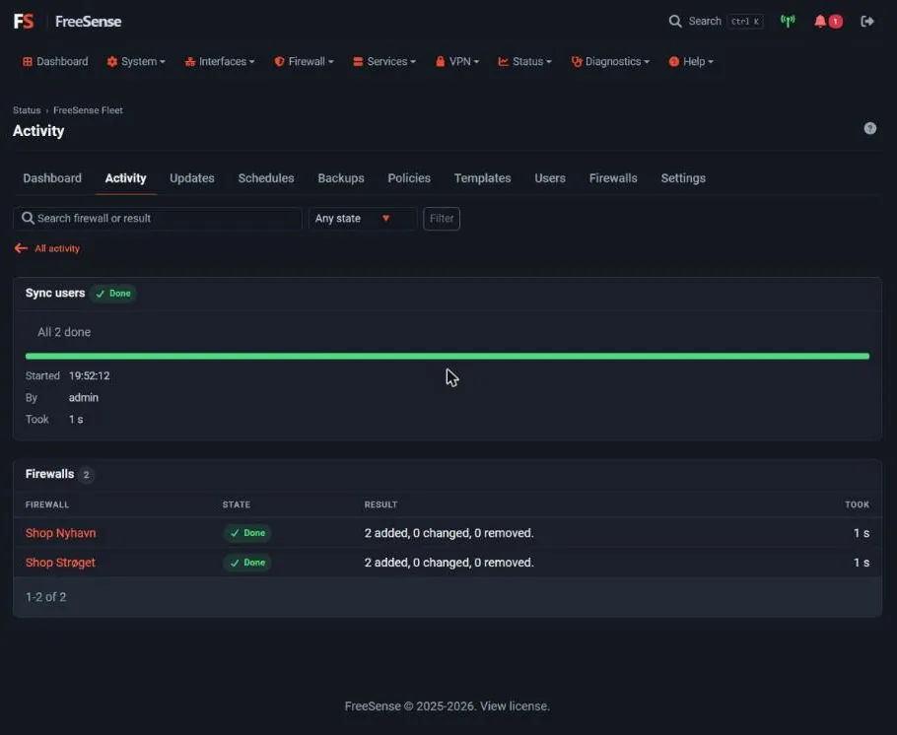The image size is (897, 735).
Task: Switch to the Updates tab
Action: tap(191, 178)
